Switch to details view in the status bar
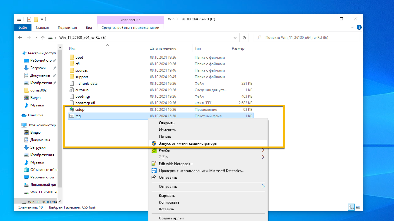394x221 pixels. coord(351,207)
